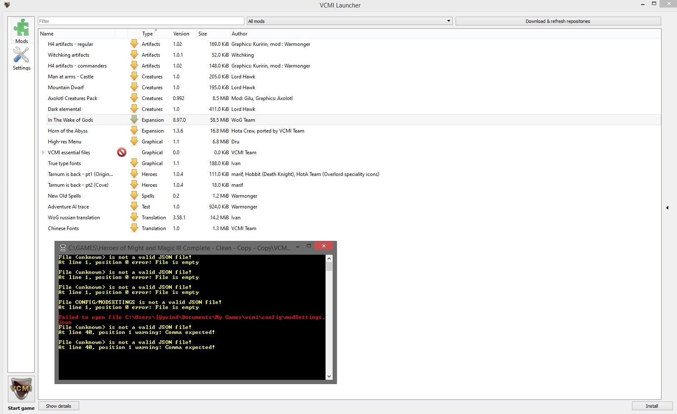Click the Hota Crew author cell
The width and height of the screenshot is (677, 414).
point(268,131)
